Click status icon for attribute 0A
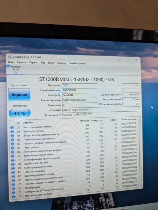This screenshot has height=210, width=158. coord(13,152)
